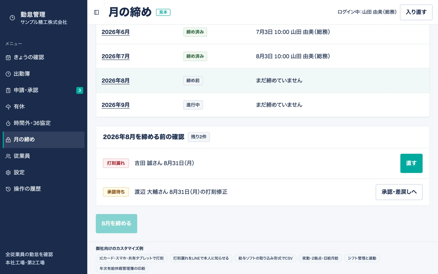Open the 2026年9月 link

pyautogui.click(x=116, y=105)
